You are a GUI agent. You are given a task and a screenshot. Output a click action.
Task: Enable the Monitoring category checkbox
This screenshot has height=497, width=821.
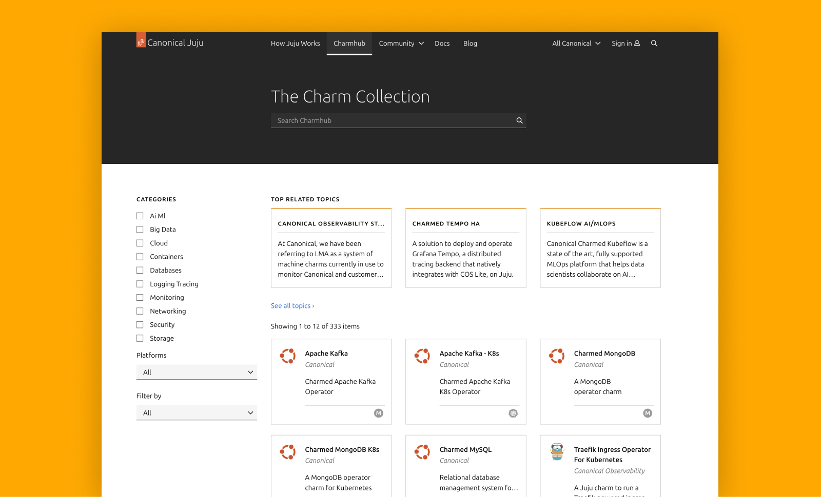[140, 297]
